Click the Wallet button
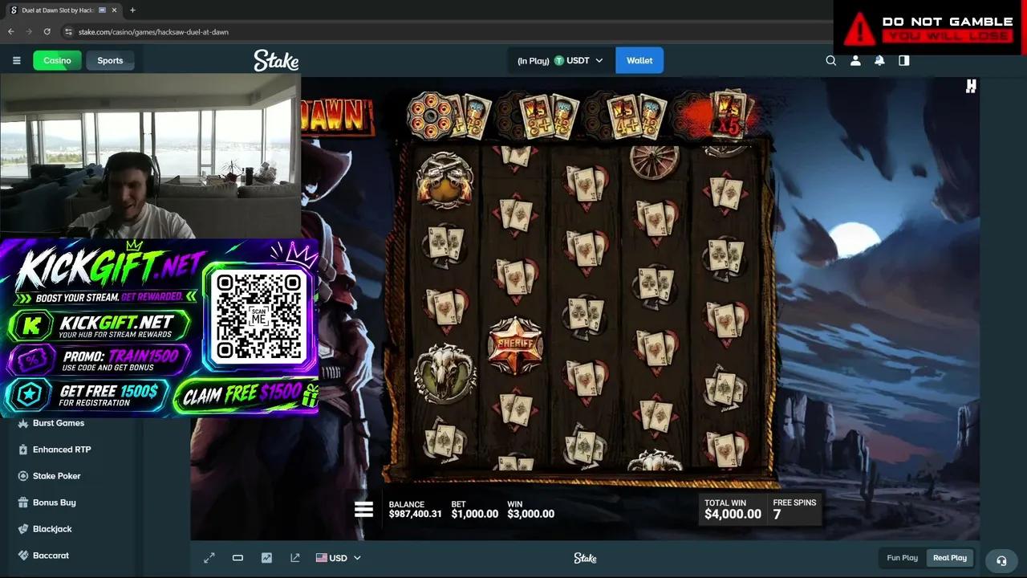The width and height of the screenshot is (1027, 578). (x=639, y=60)
